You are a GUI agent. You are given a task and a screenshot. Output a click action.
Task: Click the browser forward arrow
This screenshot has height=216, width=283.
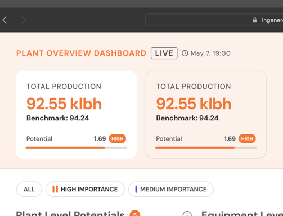[x=24, y=20]
